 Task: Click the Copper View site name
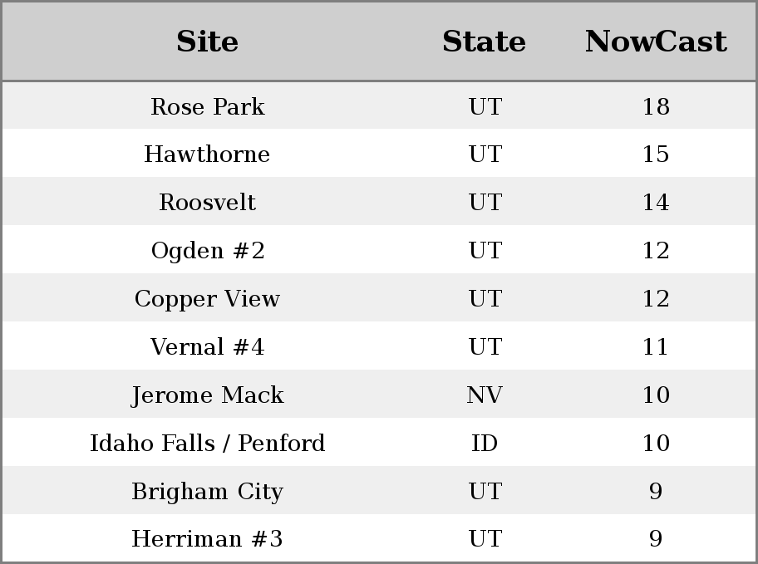pyautogui.click(x=208, y=299)
